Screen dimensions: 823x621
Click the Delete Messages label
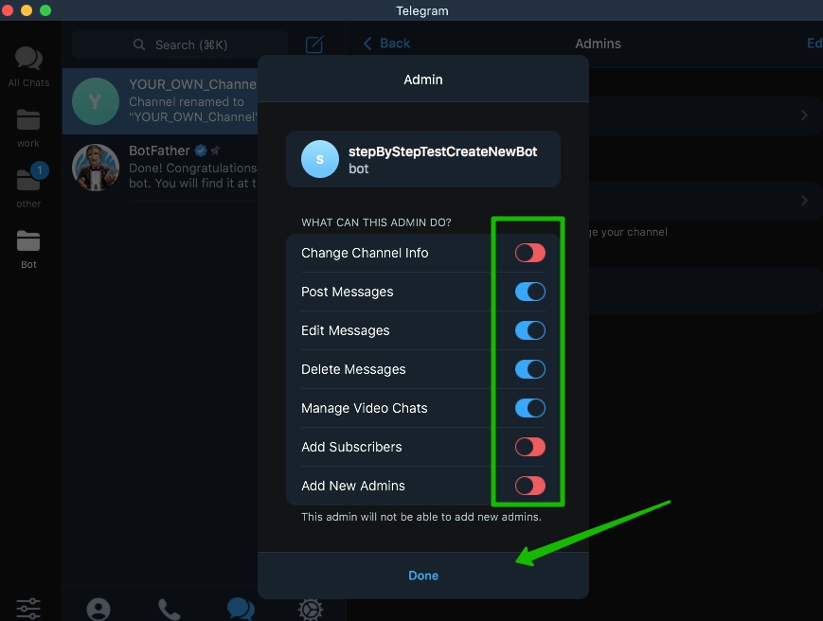click(353, 369)
